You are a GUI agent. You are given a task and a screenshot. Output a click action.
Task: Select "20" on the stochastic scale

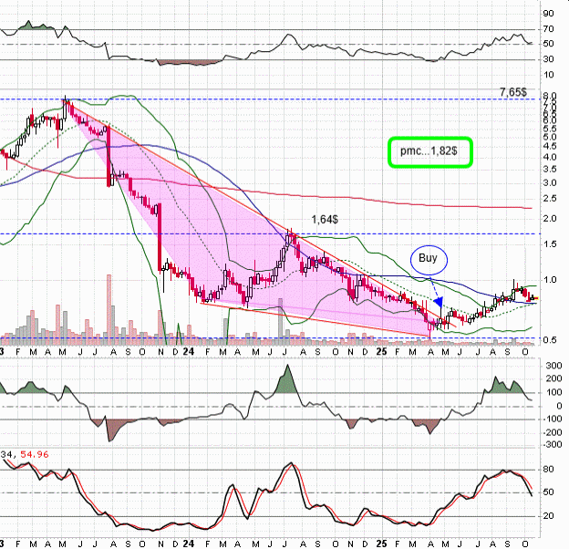point(548,515)
